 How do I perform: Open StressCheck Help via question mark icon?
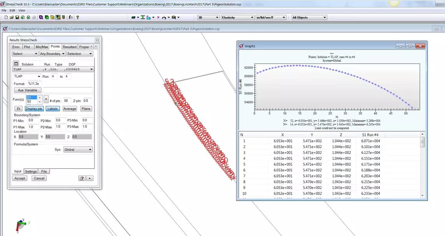click(77, 17)
